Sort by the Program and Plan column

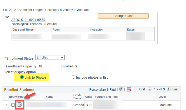click(x=105, y=97)
